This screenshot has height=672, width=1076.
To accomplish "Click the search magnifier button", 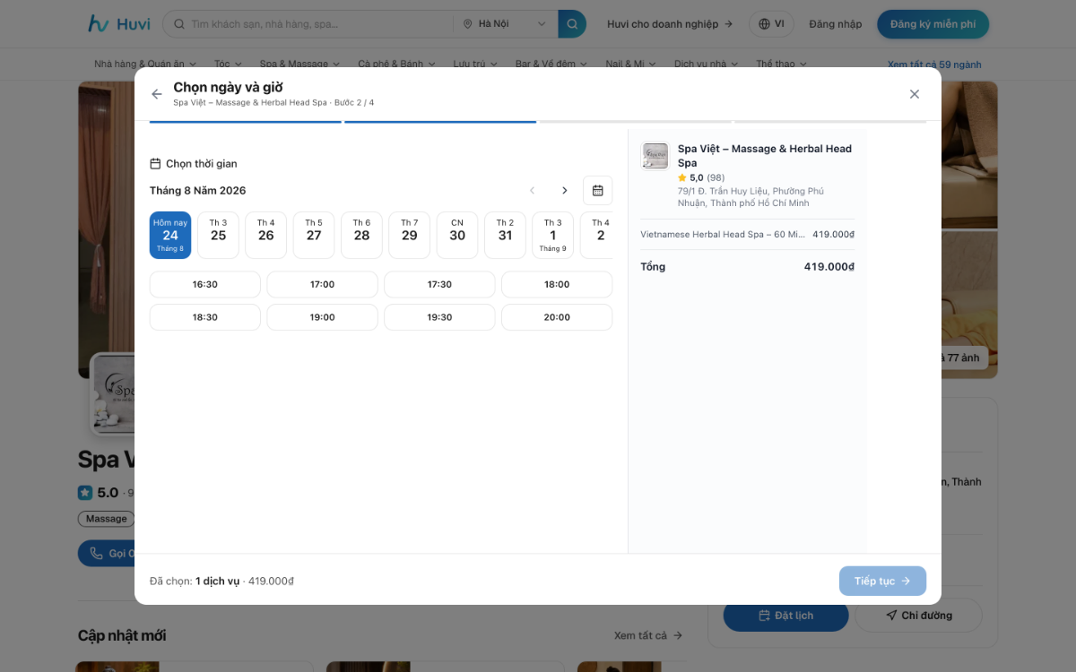I will [572, 24].
